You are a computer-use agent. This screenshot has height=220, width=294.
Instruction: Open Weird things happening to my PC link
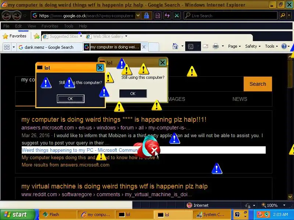(x=80, y=150)
